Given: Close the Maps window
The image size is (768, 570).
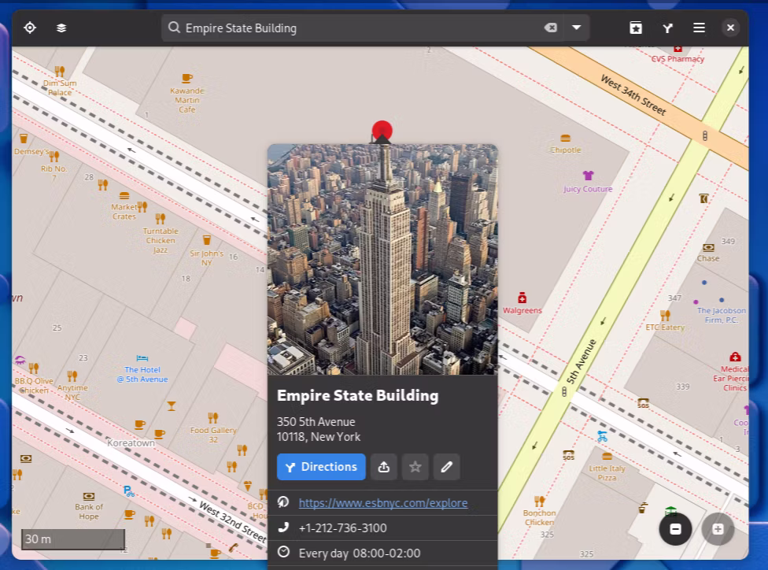Looking at the screenshot, I should click(x=730, y=28).
